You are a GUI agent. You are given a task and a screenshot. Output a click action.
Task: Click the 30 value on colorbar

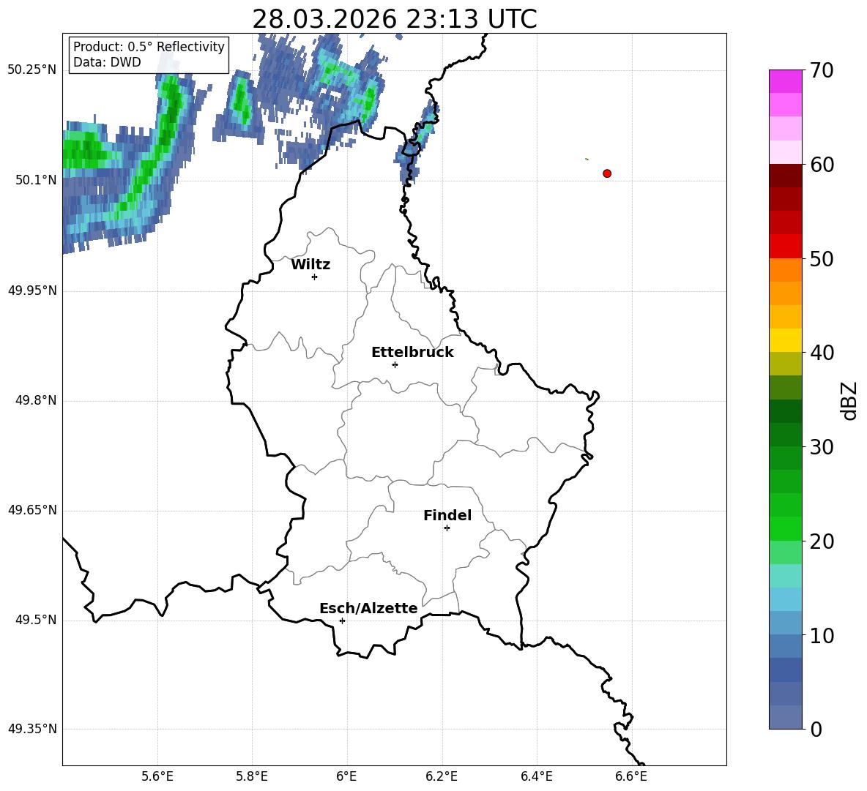[x=822, y=447]
